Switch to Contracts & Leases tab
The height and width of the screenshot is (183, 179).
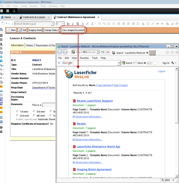pos(34,17)
